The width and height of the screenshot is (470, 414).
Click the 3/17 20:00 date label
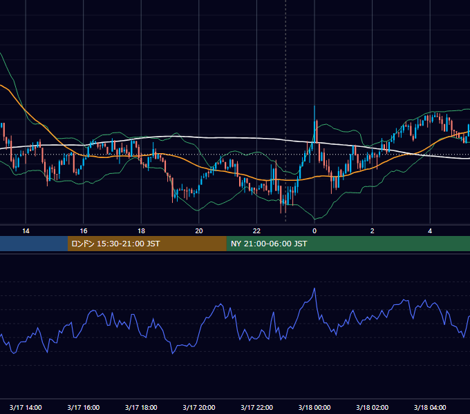pyautogui.click(x=199, y=407)
